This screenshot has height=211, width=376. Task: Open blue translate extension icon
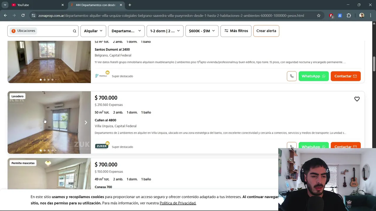pos(340,16)
